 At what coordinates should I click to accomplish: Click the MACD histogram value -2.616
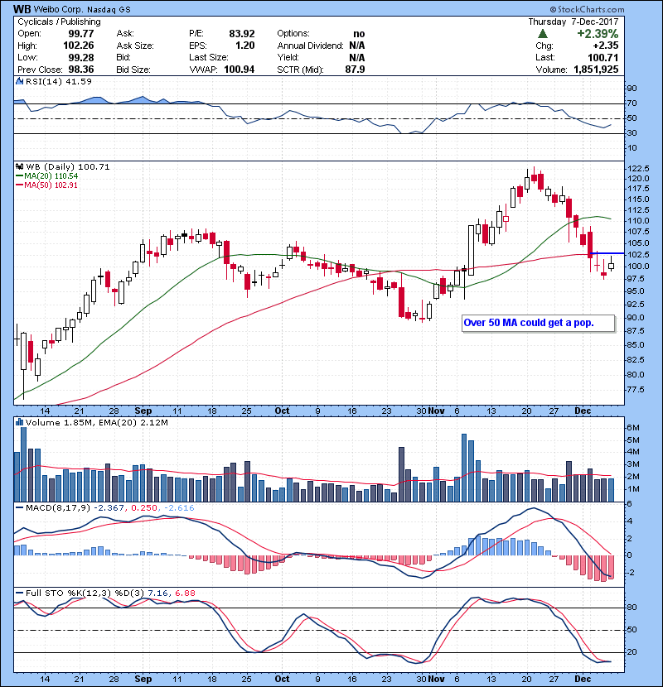178,508
